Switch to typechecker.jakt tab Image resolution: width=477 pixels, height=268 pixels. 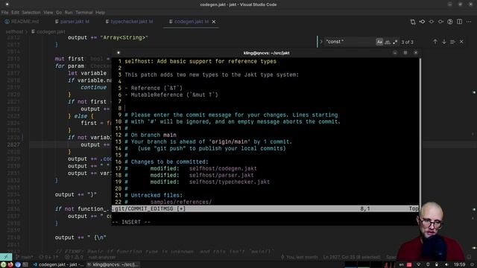(129, 22)
